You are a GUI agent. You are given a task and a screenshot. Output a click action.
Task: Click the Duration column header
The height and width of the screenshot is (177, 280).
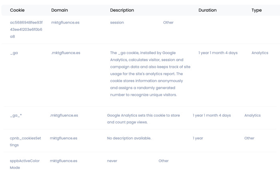[208, 10]
